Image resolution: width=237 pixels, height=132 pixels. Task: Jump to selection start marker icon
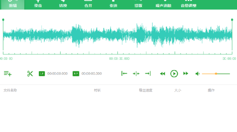(124, 73)
